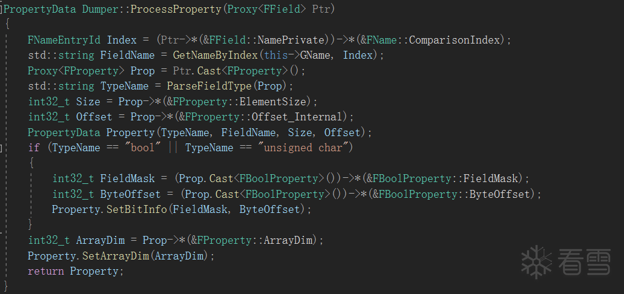The height and width of the screenshot is (294, 624).
Task: Click the return keyword
Action: coord(46,271)
